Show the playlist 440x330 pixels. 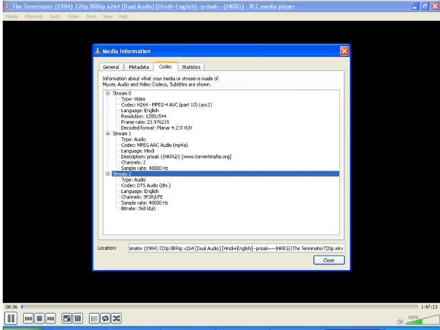pos(94,318)
